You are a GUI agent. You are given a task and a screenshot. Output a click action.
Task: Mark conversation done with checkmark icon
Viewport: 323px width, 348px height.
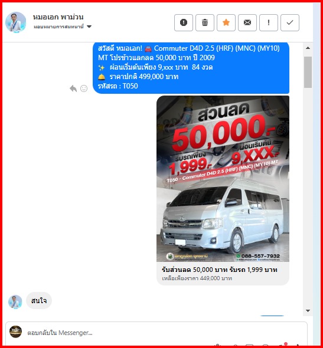290,22
